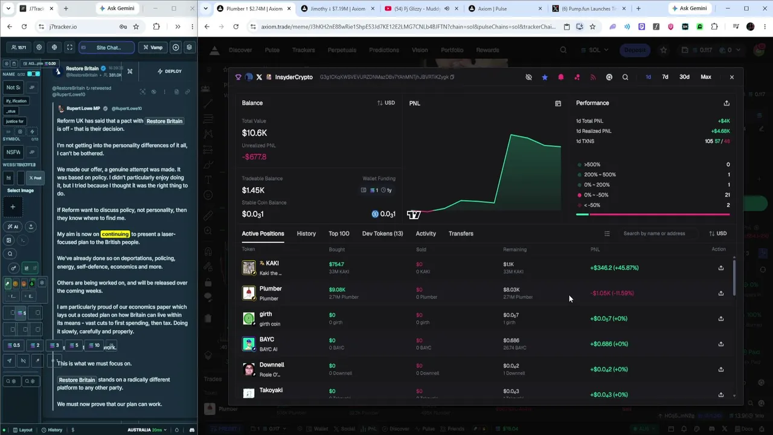Switch to the History tab
Image resolution: width=773 pixels, height=435 pixels.
[306, 234]
